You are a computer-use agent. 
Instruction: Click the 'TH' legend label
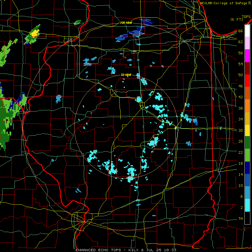coord(241,219)
